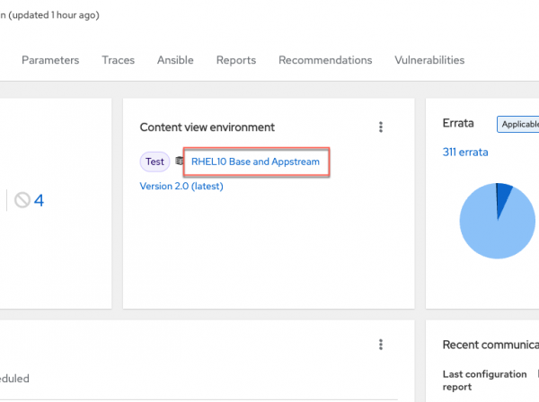
Task: Click the Errata card heading
Action: (x=458, y=123)
